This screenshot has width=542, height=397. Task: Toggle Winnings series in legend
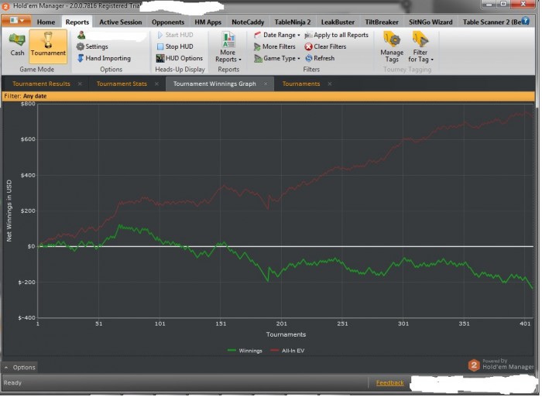click(245, 351)
